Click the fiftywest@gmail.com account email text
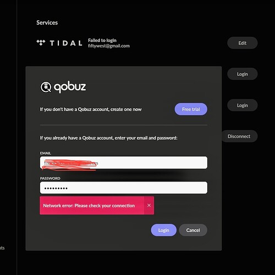Image resolution: width=275 pixels, height=275 pixels. (109, 46)
